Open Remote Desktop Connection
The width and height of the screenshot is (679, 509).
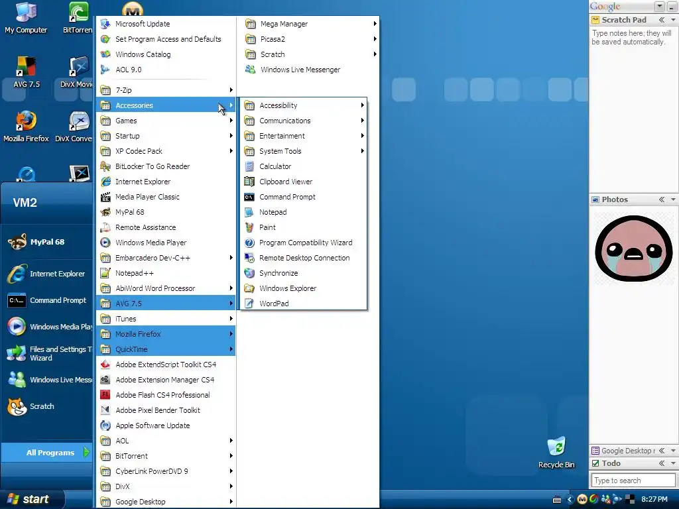click(x=303, y=258)
